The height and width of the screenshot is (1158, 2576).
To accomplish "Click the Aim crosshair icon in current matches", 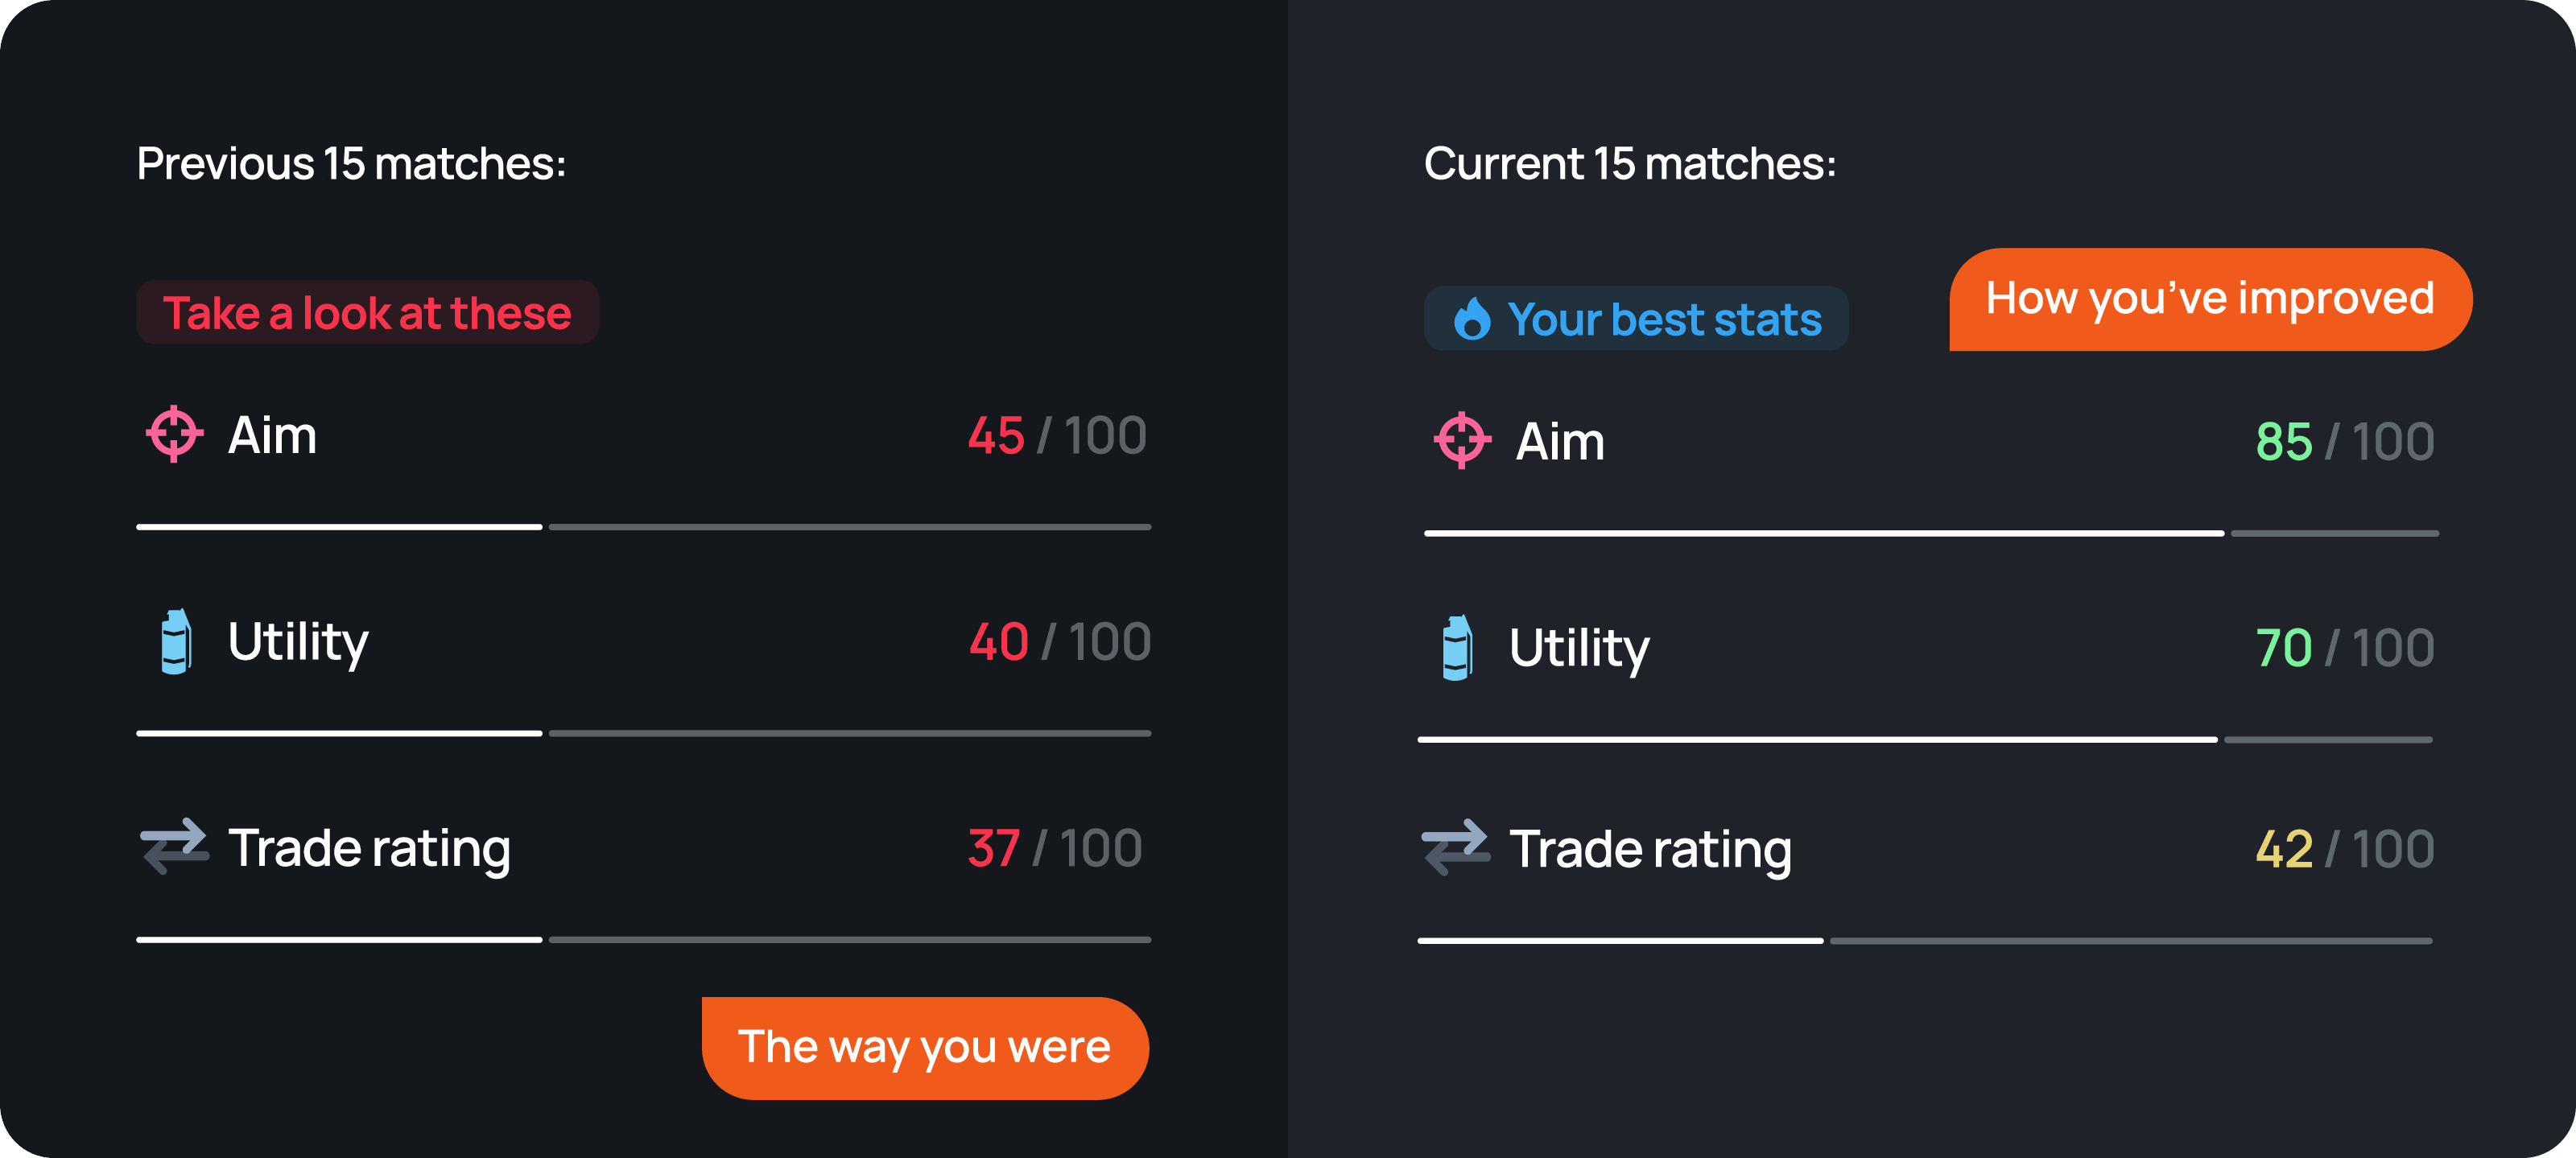I will pyautogui.click(x=1462, y=440).
